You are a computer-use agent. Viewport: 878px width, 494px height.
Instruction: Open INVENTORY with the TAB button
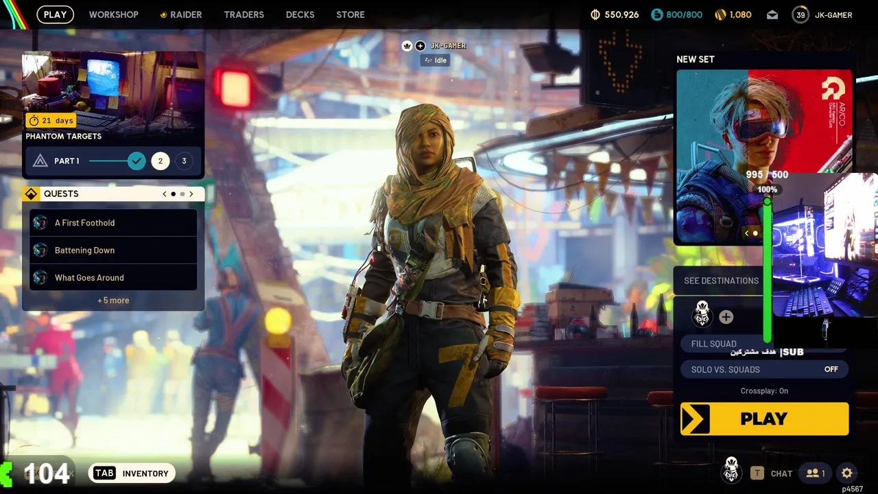[x=131, y=473]
